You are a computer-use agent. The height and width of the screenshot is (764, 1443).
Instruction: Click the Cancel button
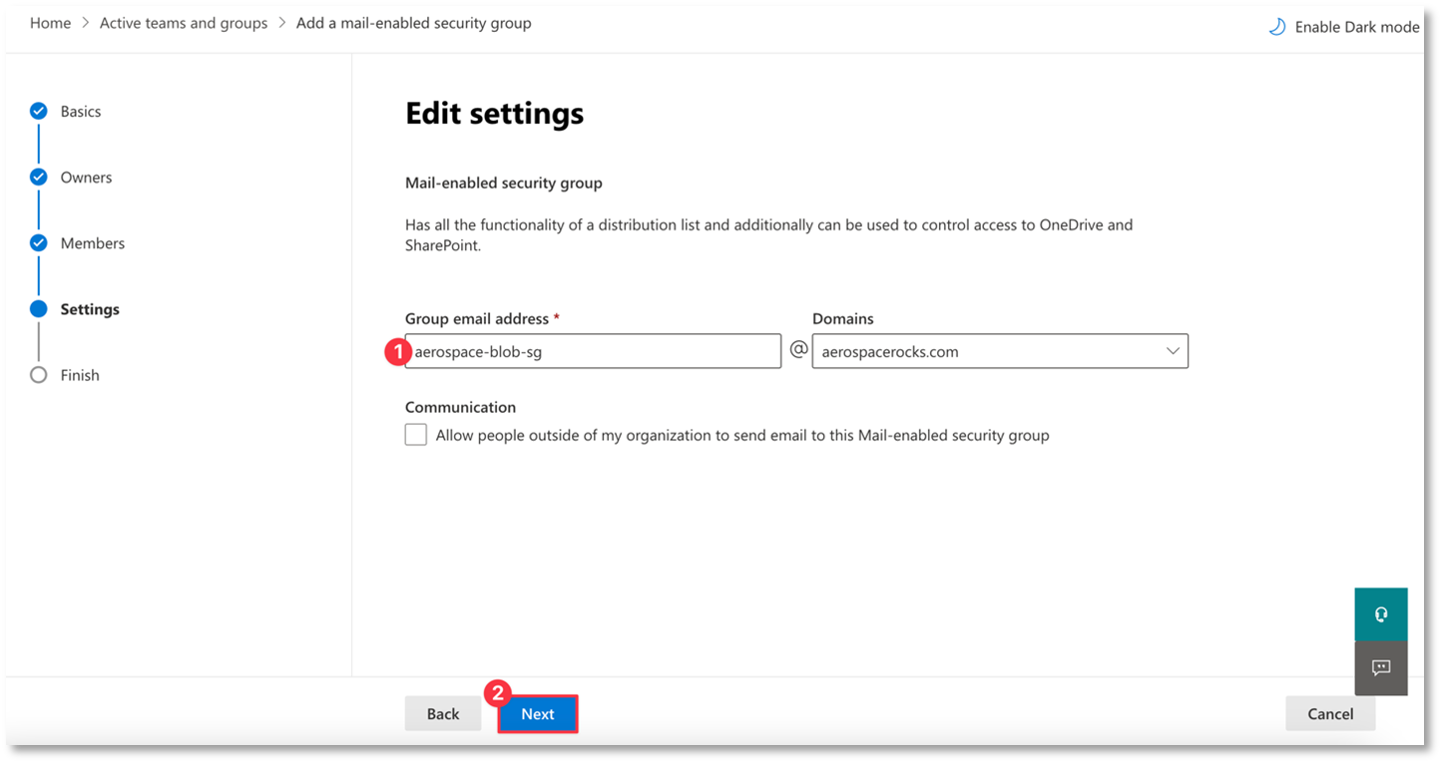coord(1330,714)
